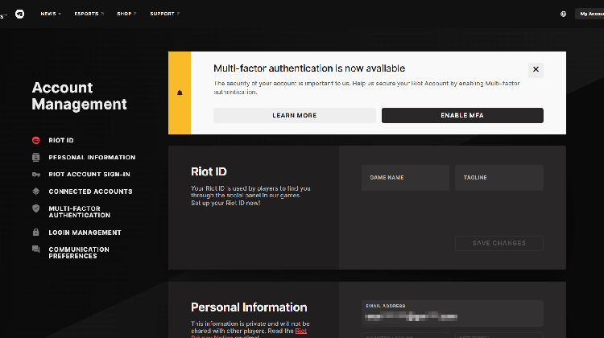This screenshot has width=604, height=338.
Task: Open the globe language selector icon
Action: (563, 14)
